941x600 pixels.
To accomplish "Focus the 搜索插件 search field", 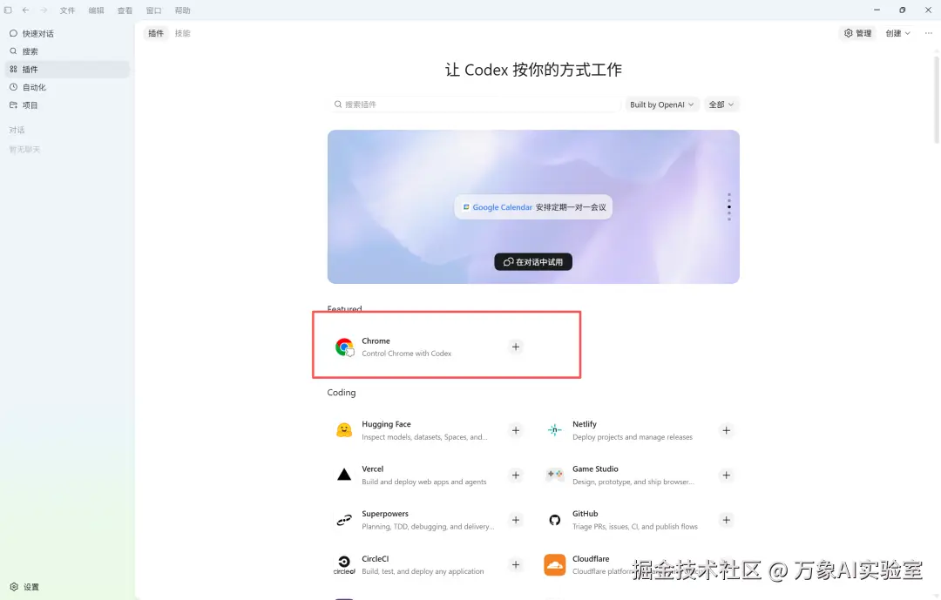I will coord(474,104).
